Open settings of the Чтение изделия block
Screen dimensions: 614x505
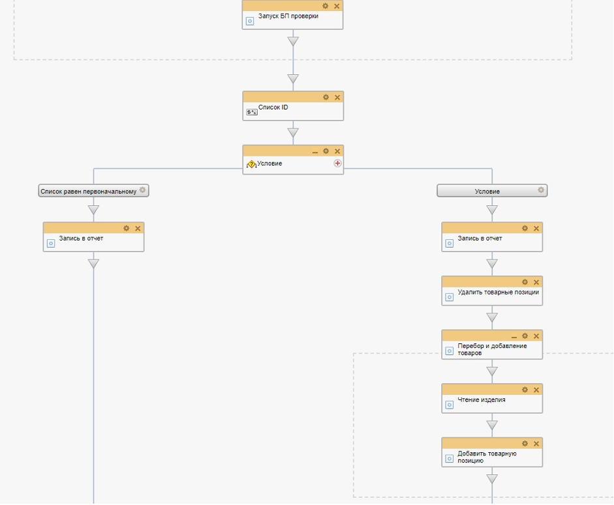click(x=525, y=390)
